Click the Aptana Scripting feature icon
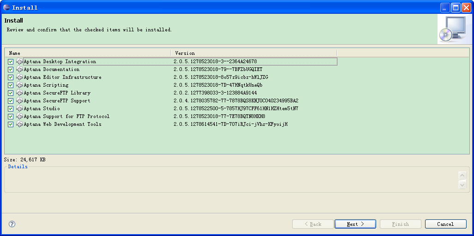Screen dimensions: 474x236 20,85
